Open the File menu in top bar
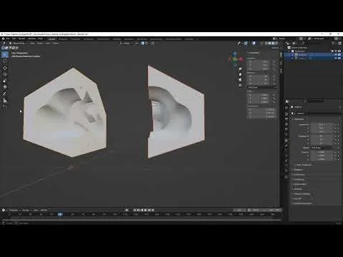This screenshot has width=343, height=257. point(8,39)
